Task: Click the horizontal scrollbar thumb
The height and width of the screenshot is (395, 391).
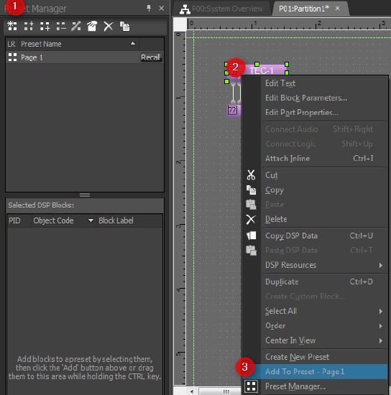Action: [x=220, y=391]
